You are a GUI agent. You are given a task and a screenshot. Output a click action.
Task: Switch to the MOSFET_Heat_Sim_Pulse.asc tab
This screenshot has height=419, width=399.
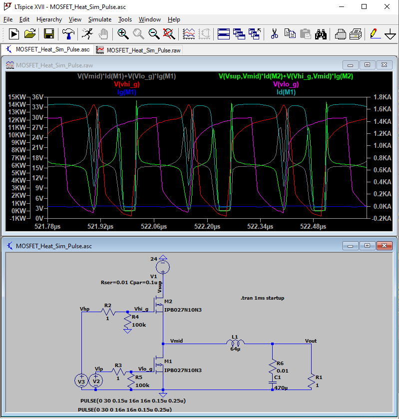point(47,50)
